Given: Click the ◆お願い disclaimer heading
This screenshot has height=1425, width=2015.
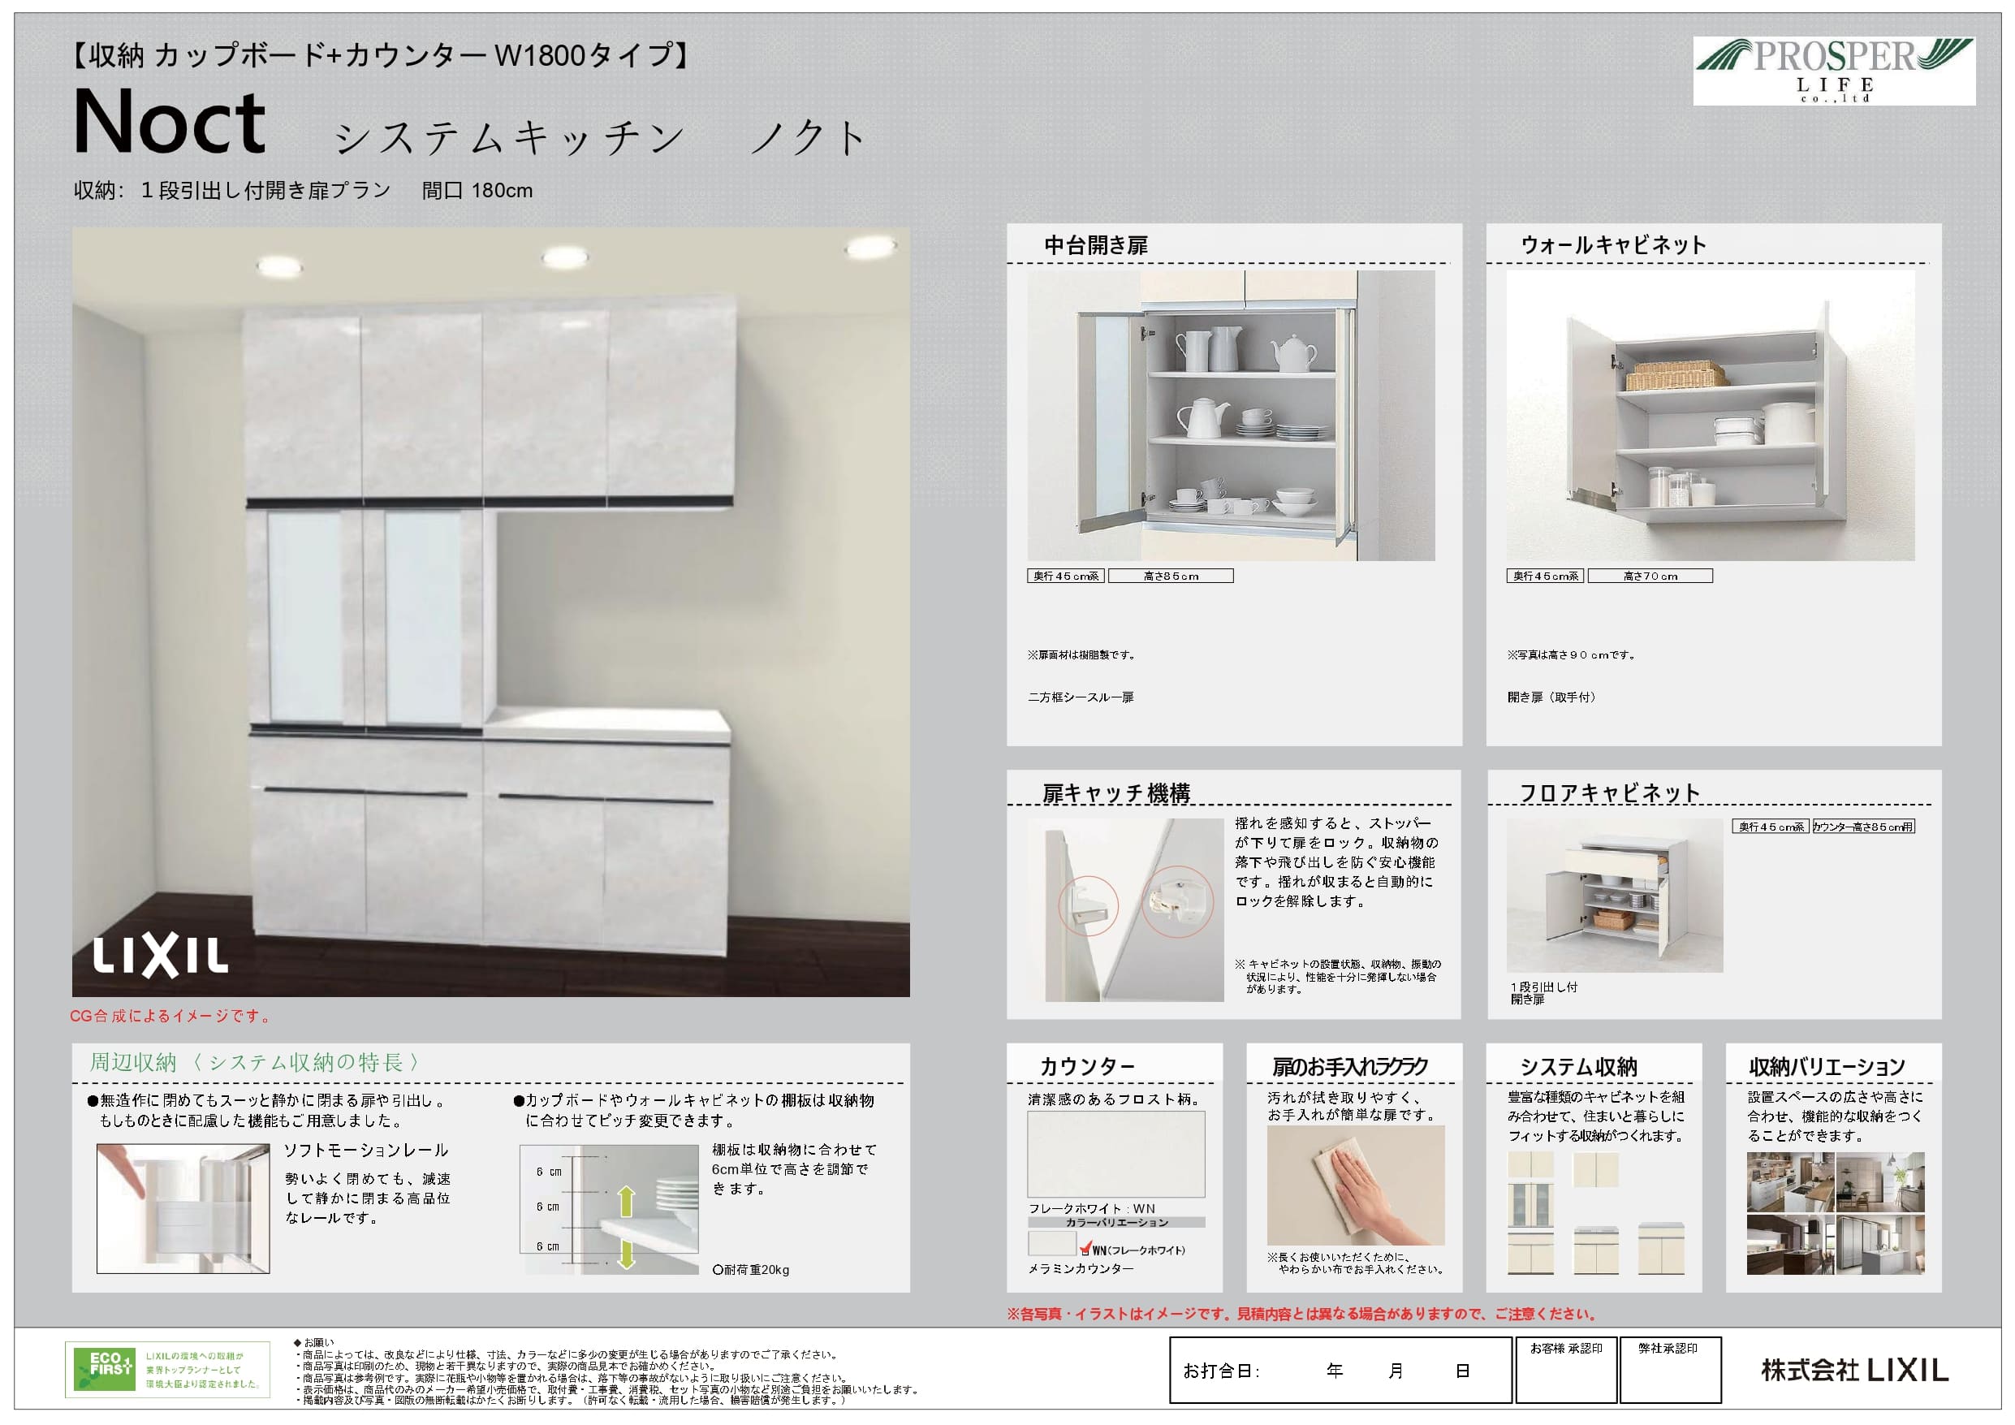Looking at the screenshot, I should pos(313,1342).
